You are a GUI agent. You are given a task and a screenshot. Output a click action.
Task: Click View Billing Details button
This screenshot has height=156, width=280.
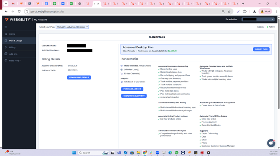coord(79,77)
